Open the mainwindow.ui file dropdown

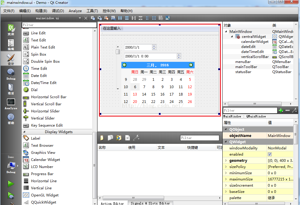(x=80, y=18)
